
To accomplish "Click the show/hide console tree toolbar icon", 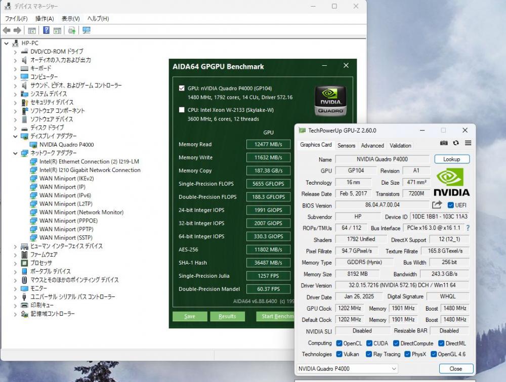I will tap(31, 30).
